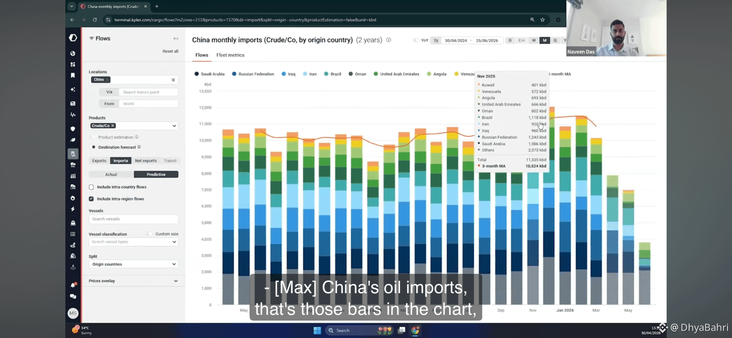
Task: Switch to Actual data mode
Action: pos(111,174)
